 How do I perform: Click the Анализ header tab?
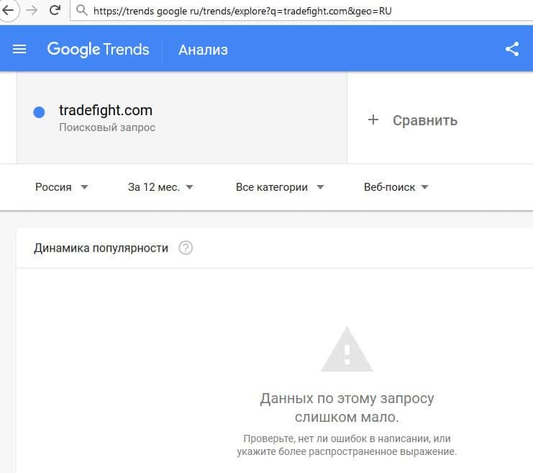click(203, 50)
